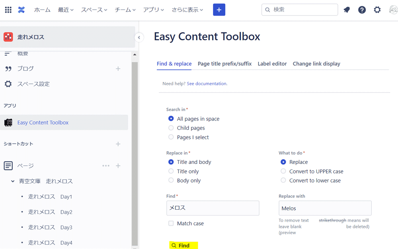Click the ブログ quote icon
This screenshot has width=398, height=249.
tap(8, 69)
